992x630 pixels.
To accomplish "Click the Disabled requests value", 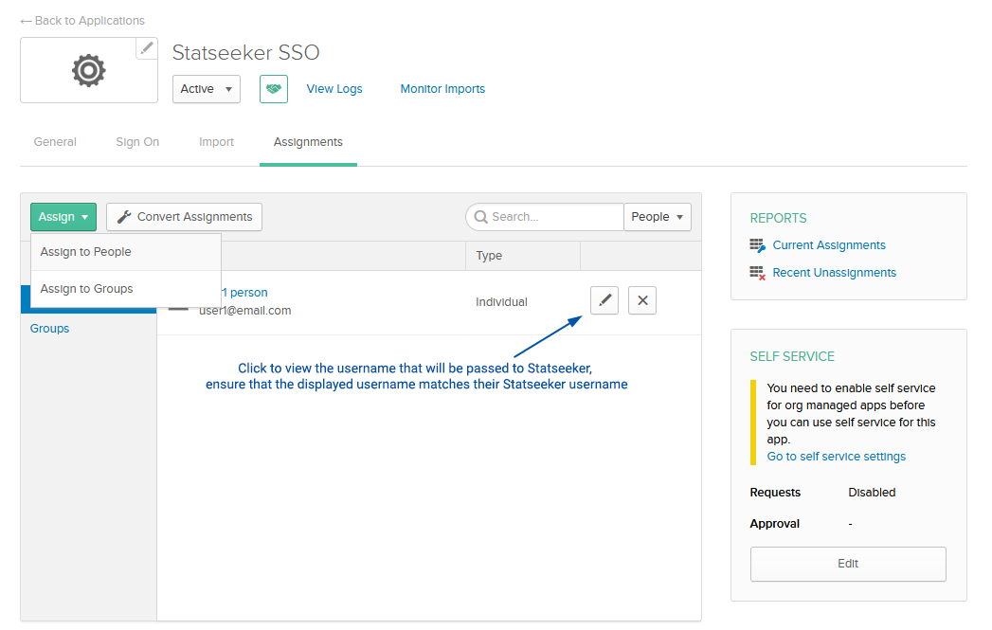I will [x=872, y=493].
